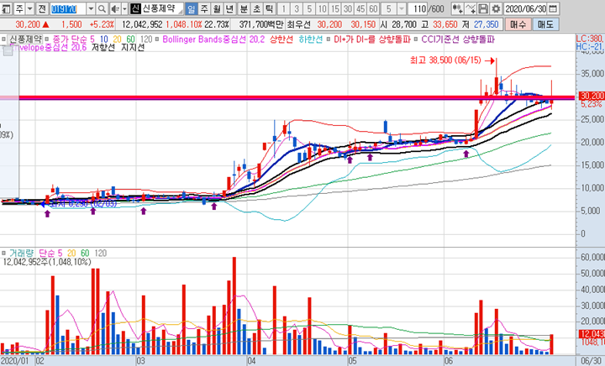This screenshot has width=605, height=366.
Task: Toggle the 신풍제약 price series legend checkbox
Action: tap(4, 39)
